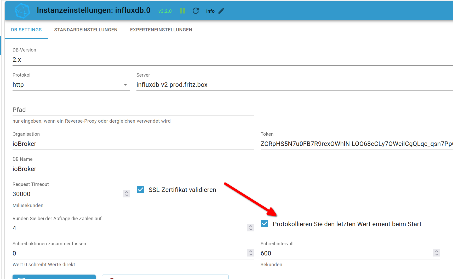Viewport: 453px width, 279px height.
Task: Click the 'info' log level label
Action: pyautogui.click(x=210, y=11)
